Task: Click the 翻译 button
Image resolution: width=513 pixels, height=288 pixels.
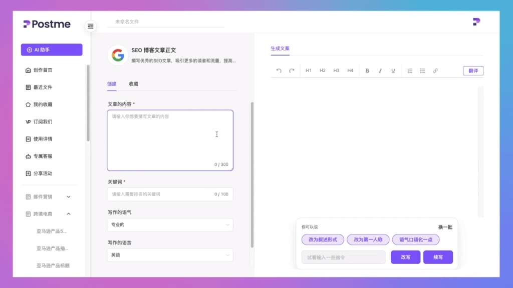Action: tap(473, 70)
